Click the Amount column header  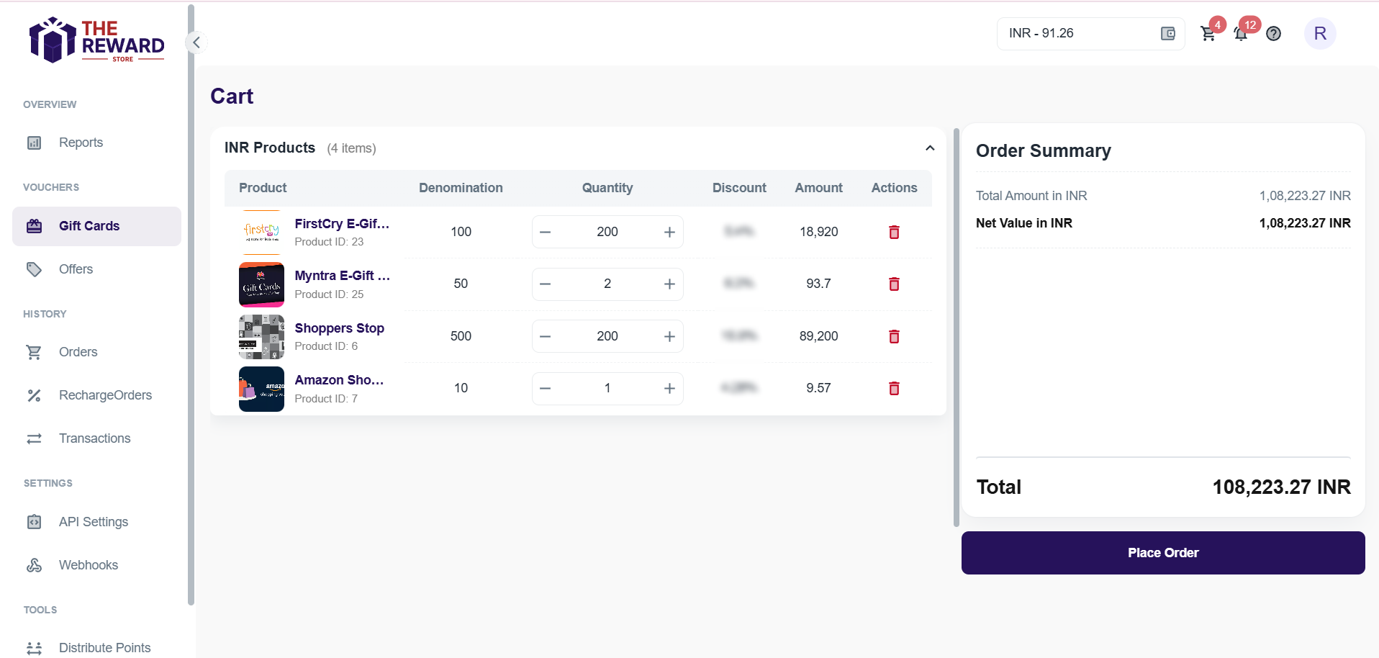(x=818, y=188)
